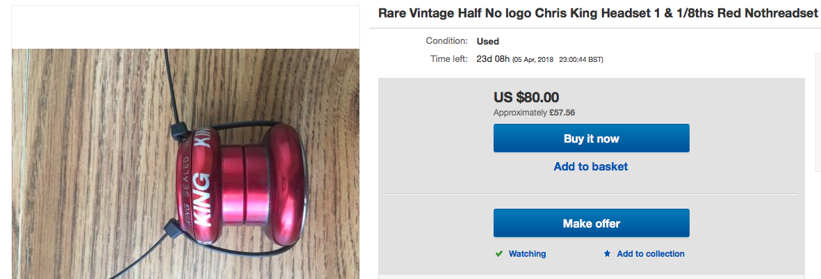Click the US $80.00 price
This screenshot has width=821, height=279.
(x=526, y=97)
